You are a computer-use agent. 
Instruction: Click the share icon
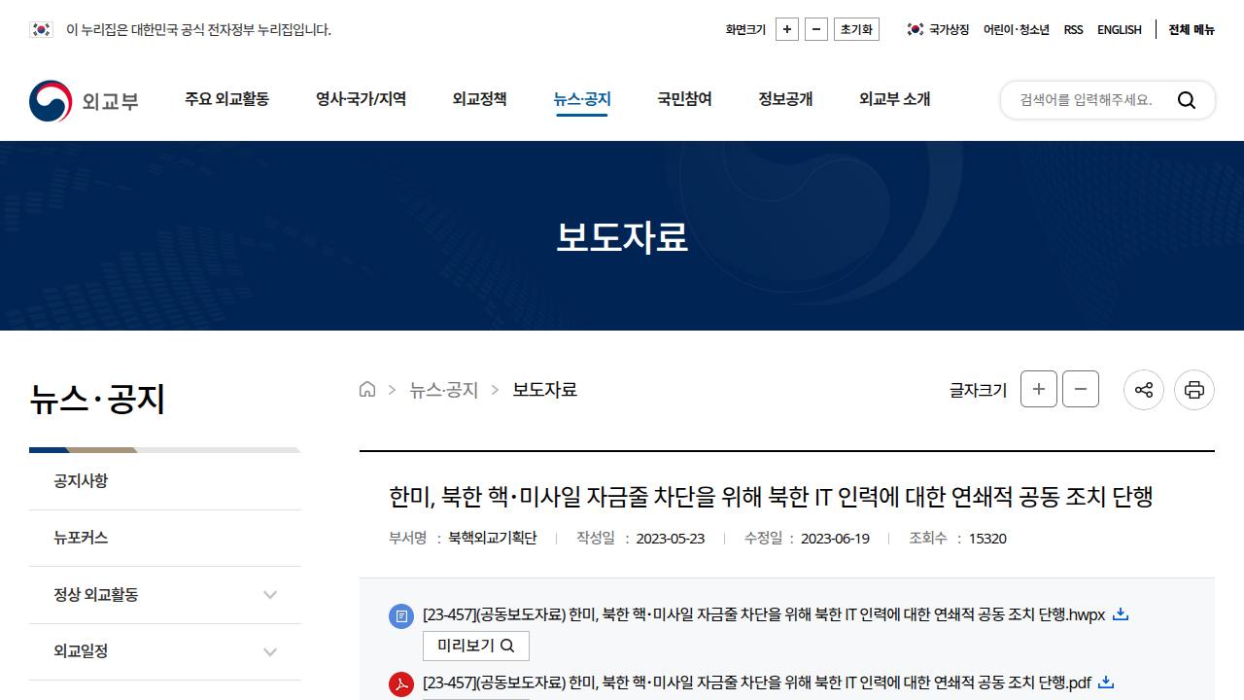pos(1144,390)
